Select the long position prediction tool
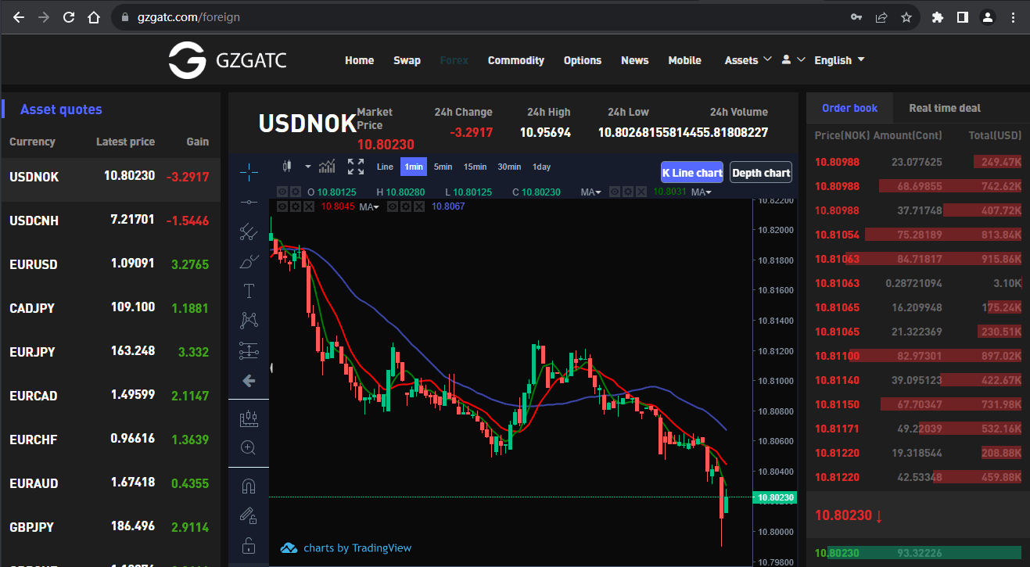Viewport: 1030px width, 567px height. 249,351
